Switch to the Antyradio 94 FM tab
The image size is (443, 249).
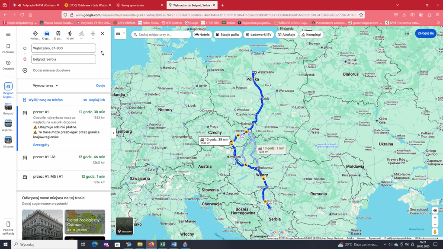[36, 5]
